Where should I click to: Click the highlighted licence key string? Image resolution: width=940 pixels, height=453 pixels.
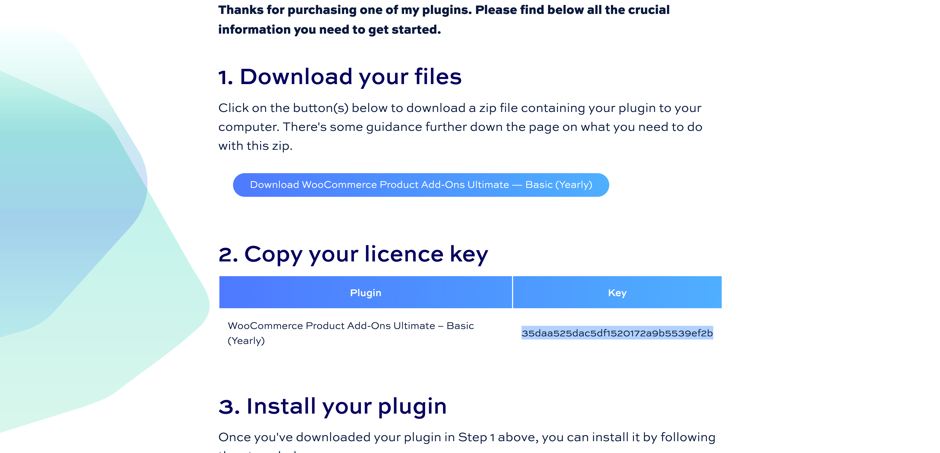(617, 333)
